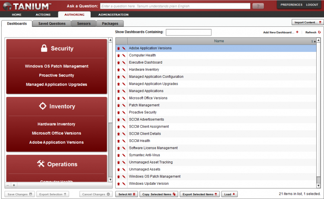Delete the Software License Management dashboard
Screen dimensions: 324x199
[119, 148]
